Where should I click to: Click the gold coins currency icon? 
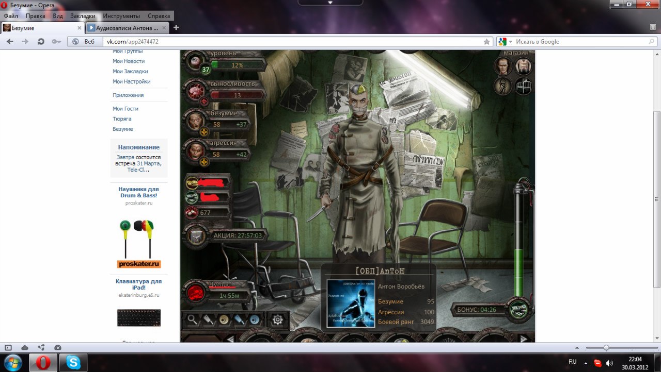click(x=192, y=182)
